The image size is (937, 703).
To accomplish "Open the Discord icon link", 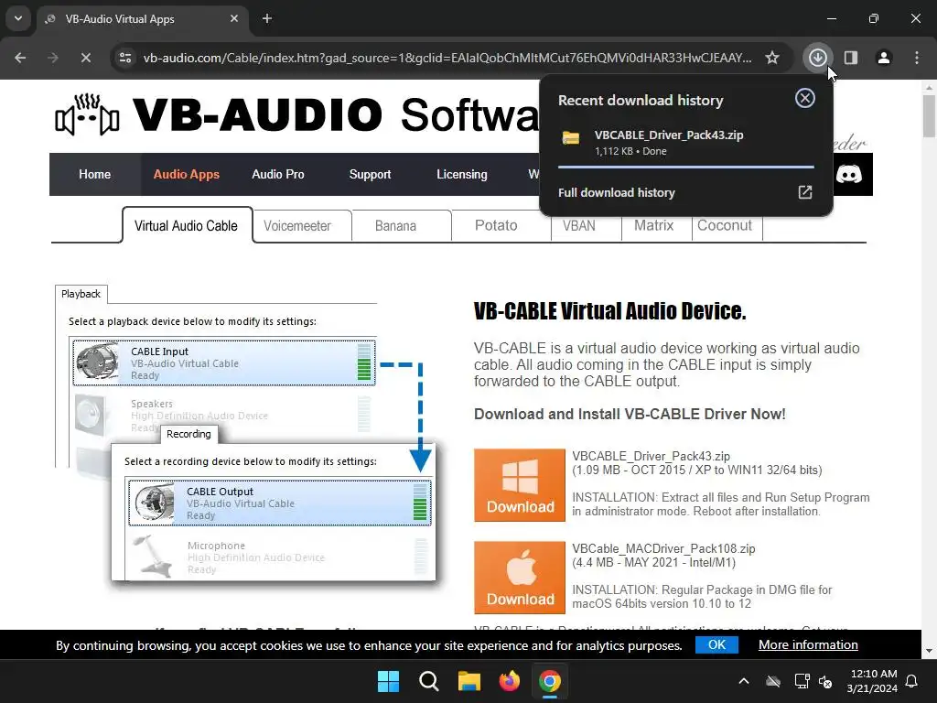I will [848, 174].
